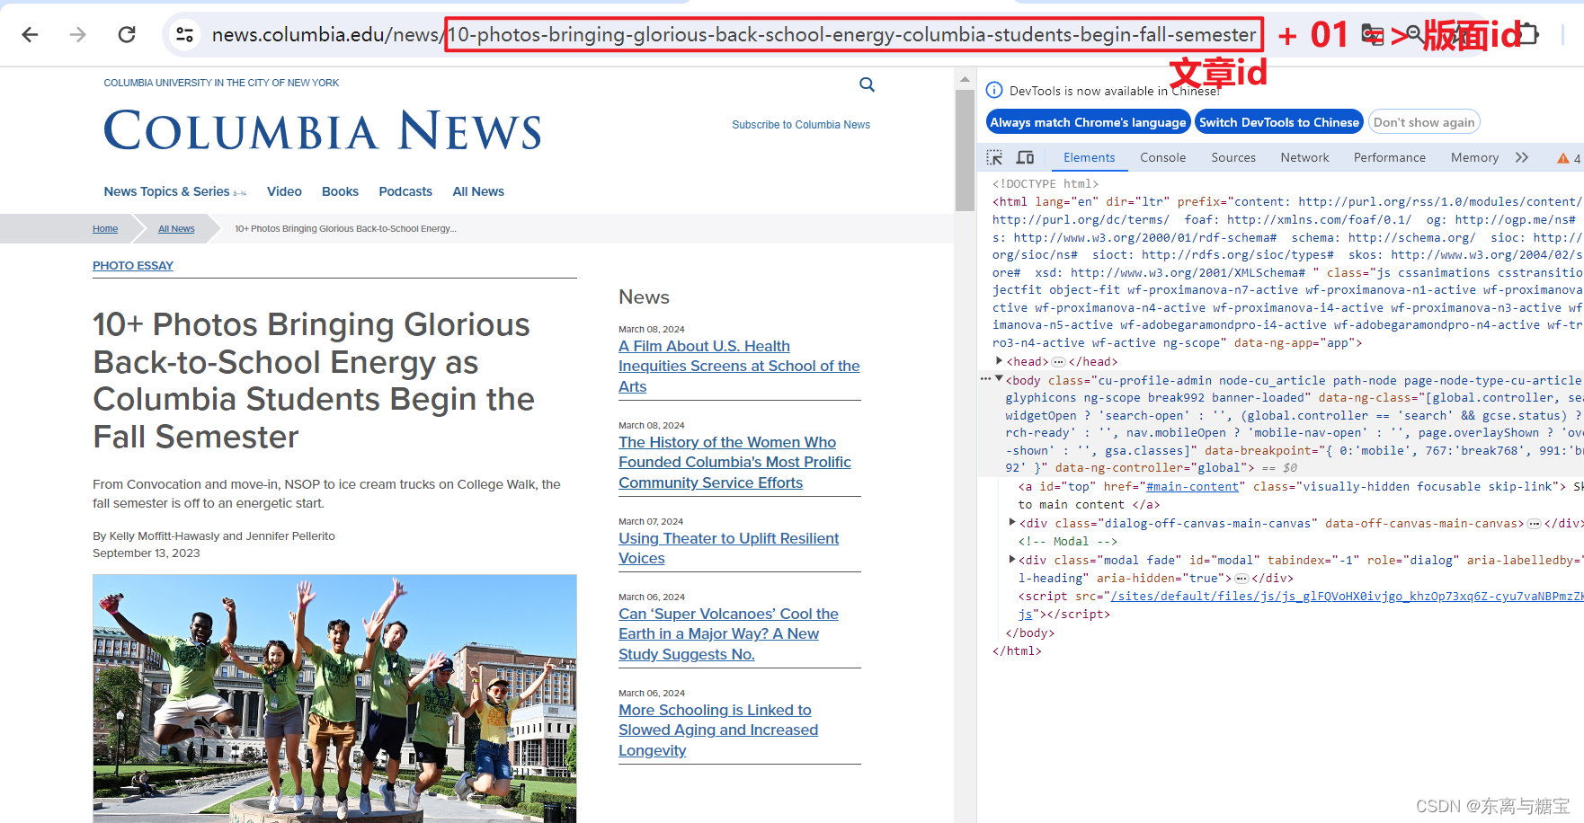This screenshot has height=823, width=1584.
Task: Click Columbia University in the City link
Action: click(x=221, y=83)
